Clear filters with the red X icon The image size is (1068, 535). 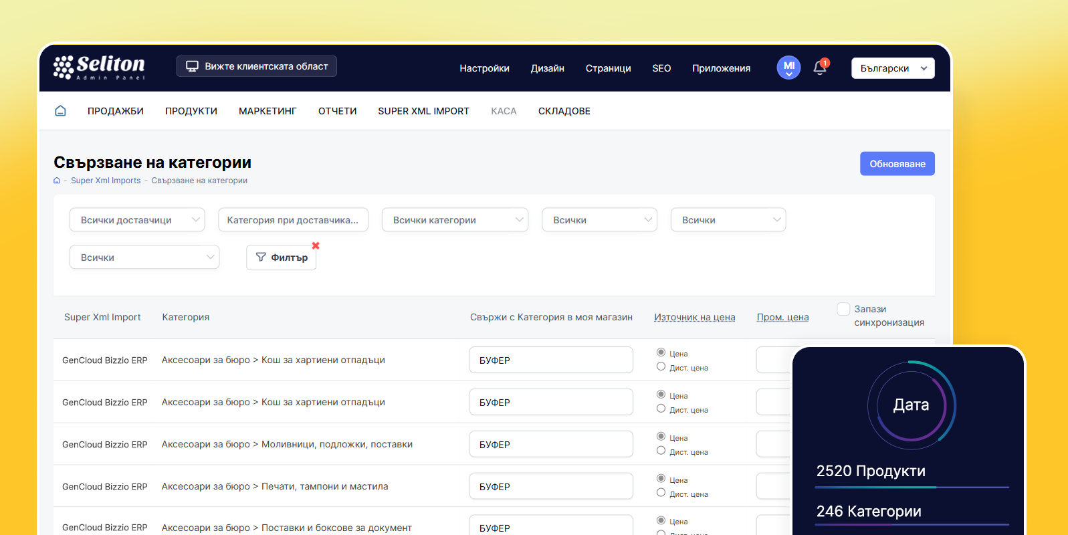coord(316,245)
